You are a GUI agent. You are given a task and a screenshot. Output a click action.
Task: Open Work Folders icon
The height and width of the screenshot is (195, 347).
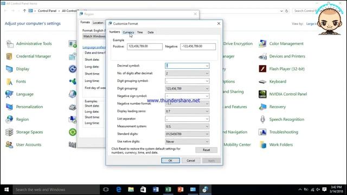263,145
